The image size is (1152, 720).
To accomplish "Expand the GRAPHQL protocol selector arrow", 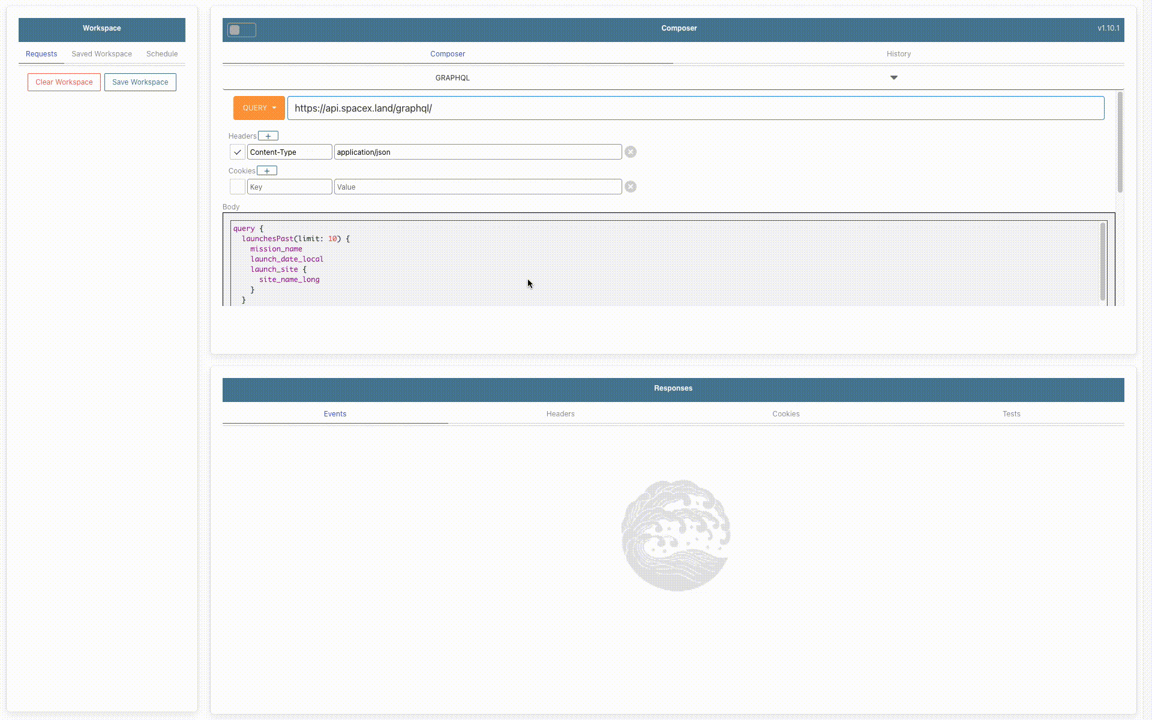I will pos(893,78).
